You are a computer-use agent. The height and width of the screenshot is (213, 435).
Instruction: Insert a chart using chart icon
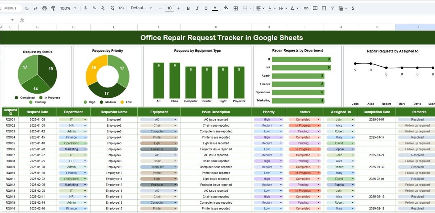324,8
